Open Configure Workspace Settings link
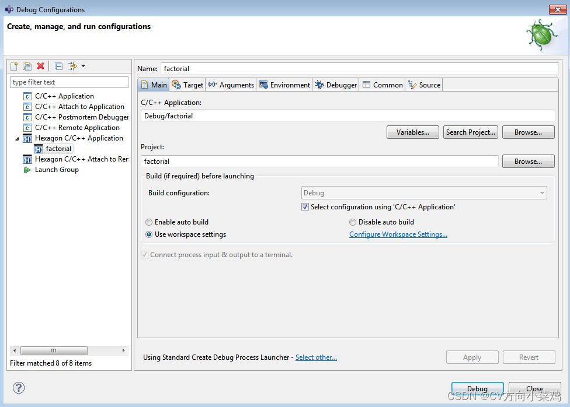570x407 pixels. [398, 234]
